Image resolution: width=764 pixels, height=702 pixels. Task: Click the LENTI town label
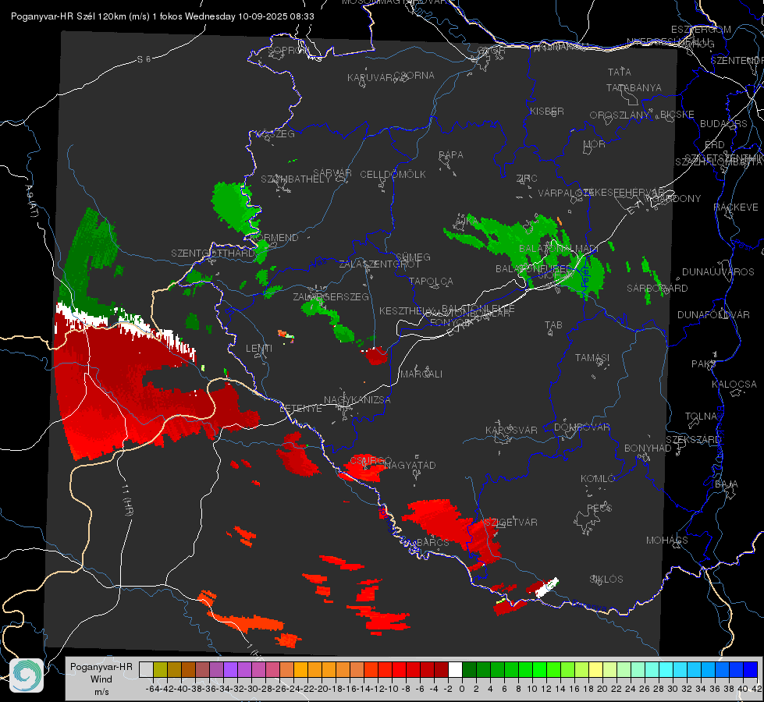point(259,349)
